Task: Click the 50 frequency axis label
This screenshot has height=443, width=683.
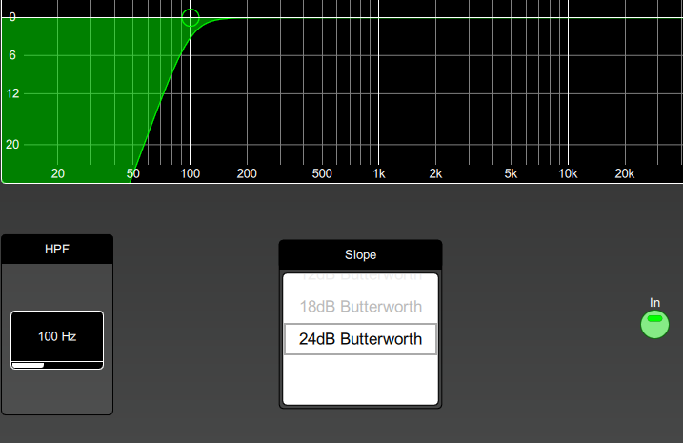Action: 133,173
